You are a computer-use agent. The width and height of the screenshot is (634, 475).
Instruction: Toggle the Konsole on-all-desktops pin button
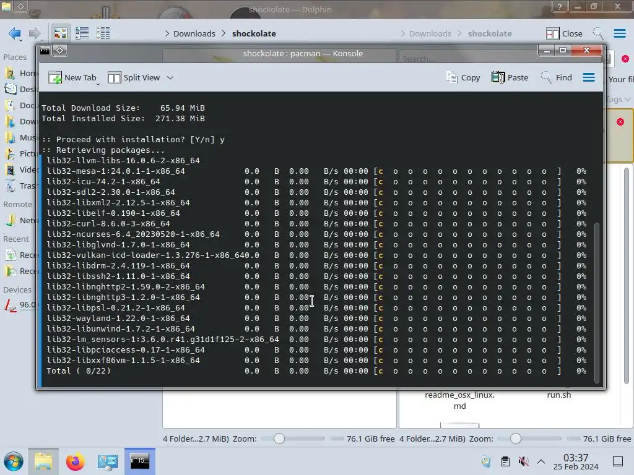(60, 51)
